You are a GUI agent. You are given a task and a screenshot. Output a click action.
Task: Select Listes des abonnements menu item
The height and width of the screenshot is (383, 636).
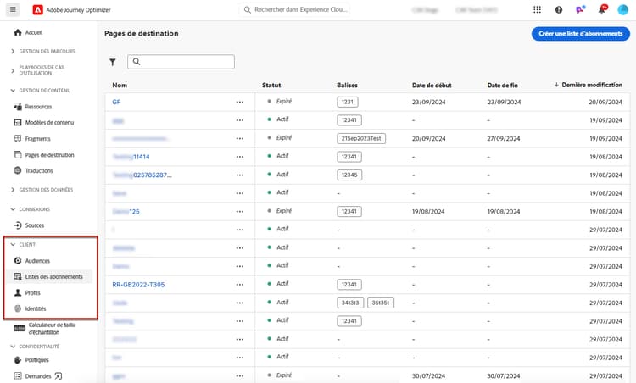pyautogui.click(x=55, y=277)
